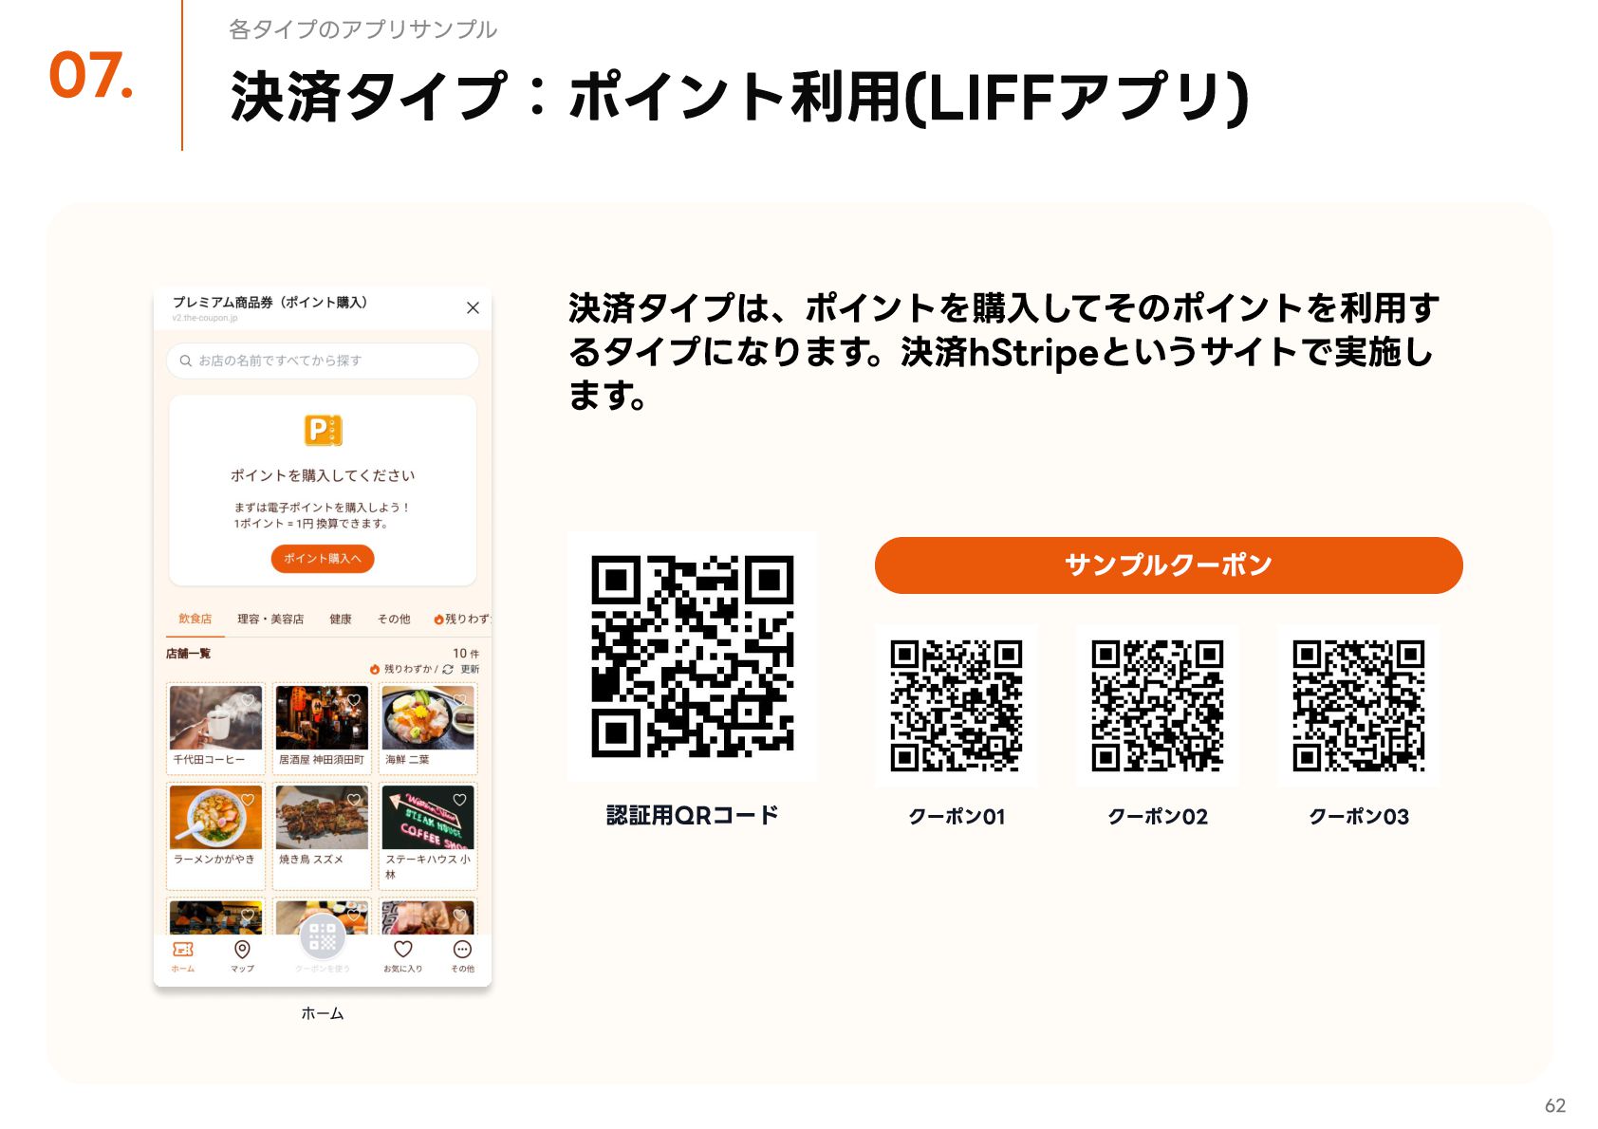Select the 飲食店 tab
The height and width of the screenshot is (1129, 1598).
195,619
